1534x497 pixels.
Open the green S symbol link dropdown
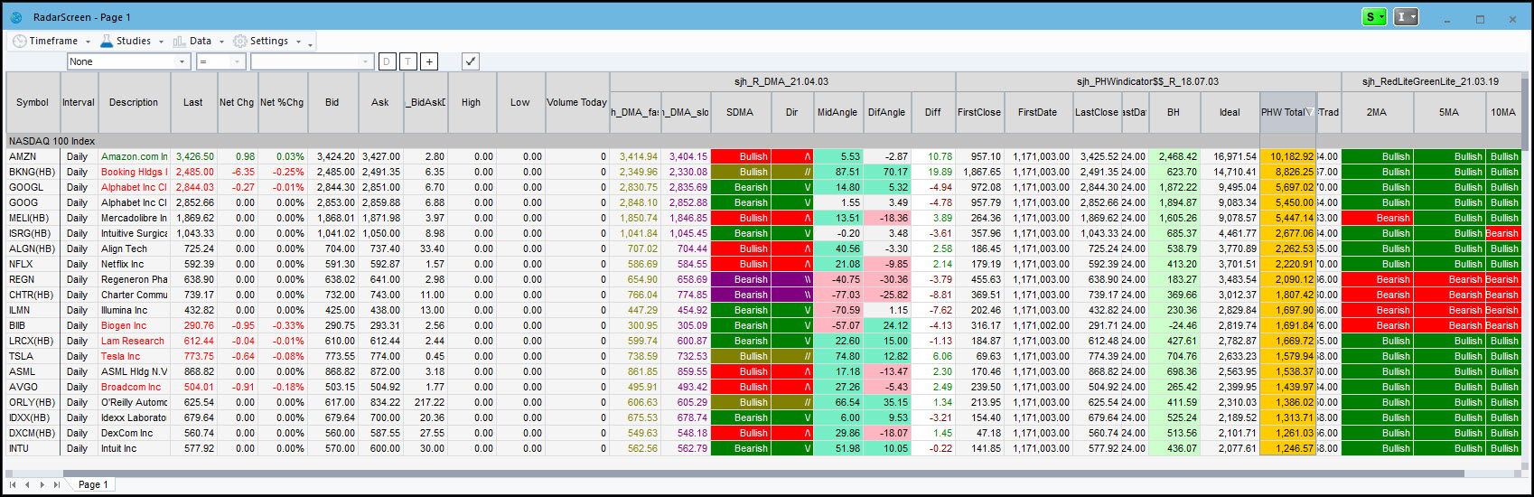click(x=1374, y=17)
